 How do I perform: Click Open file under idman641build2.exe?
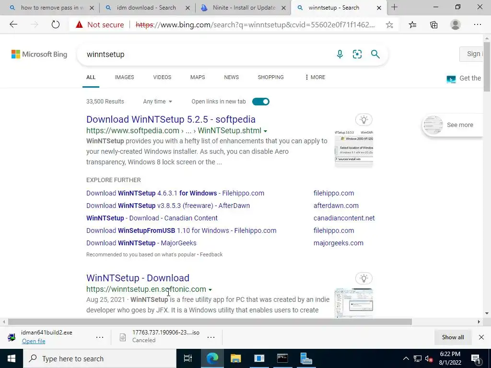pos(34,341)
